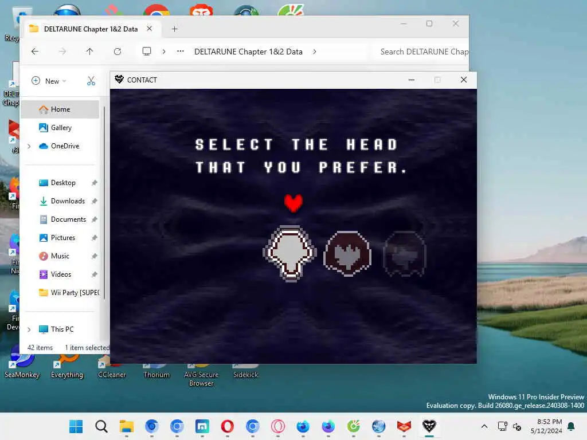This screenshot has height=440, width=587.
Task: Close the DELTARUNE Chapter 1&2 Data tab
Action: [x=150, y=29]
